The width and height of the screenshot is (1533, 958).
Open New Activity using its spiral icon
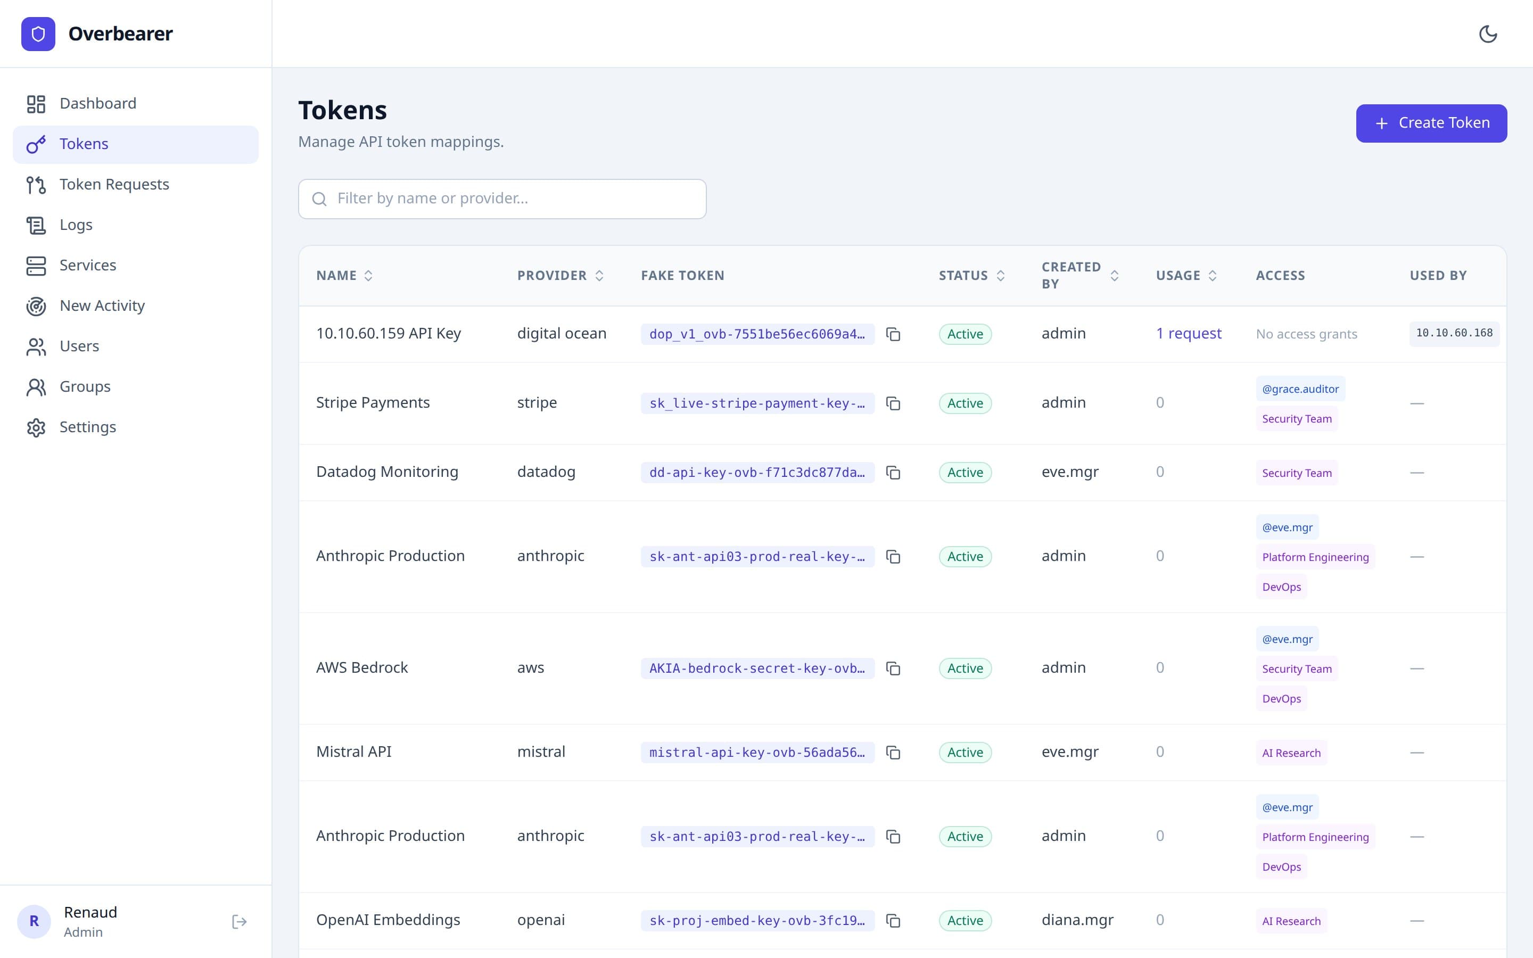(36, 306)
